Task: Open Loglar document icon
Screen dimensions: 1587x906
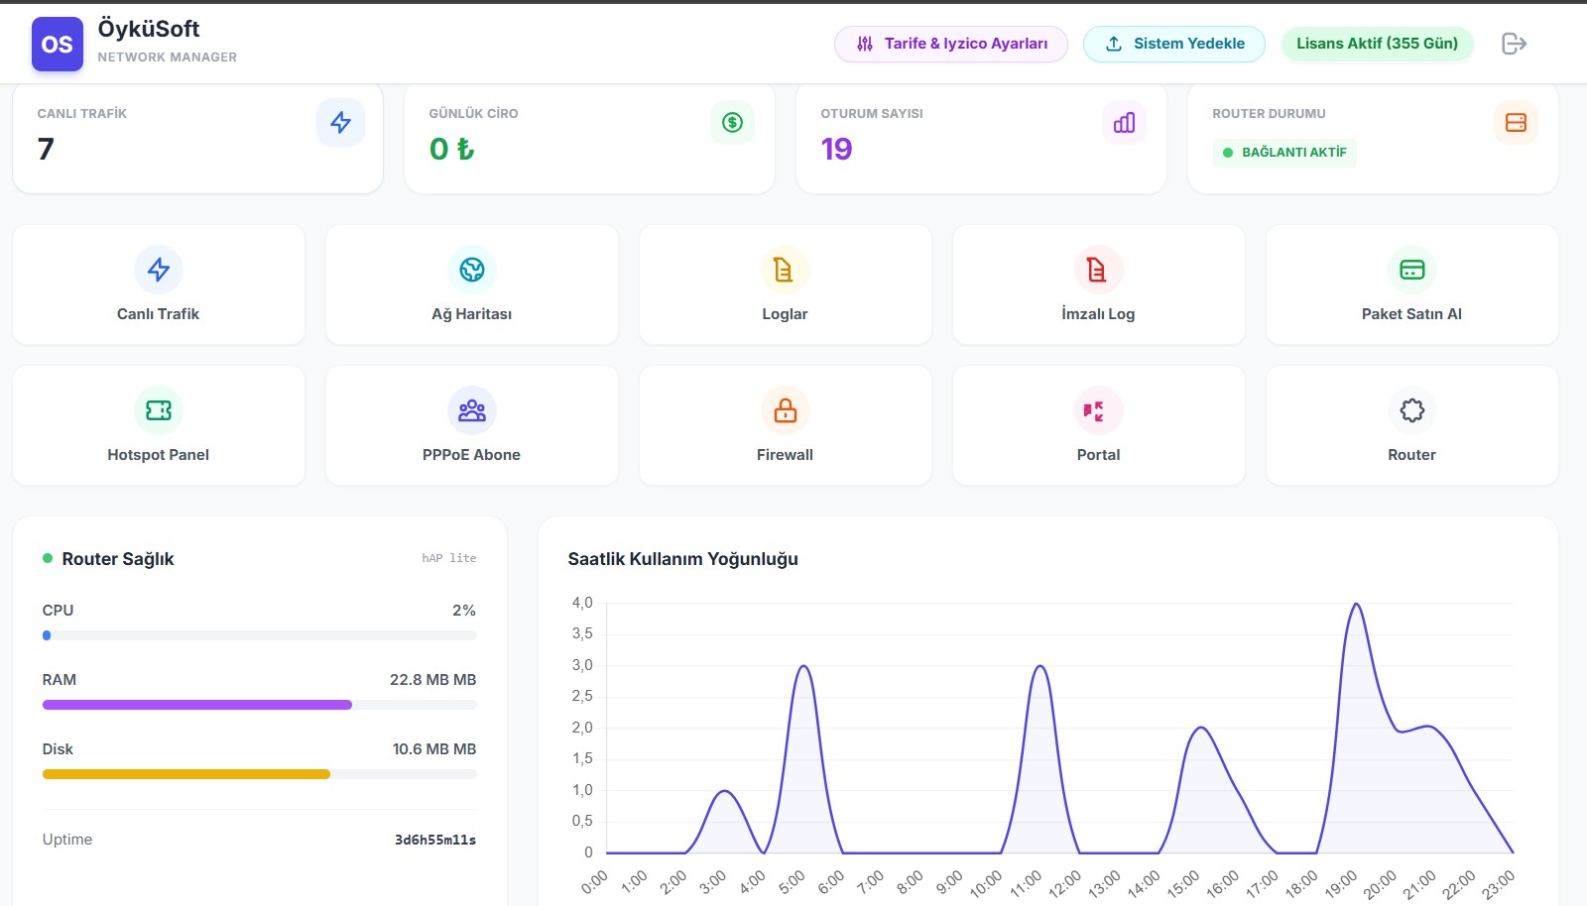Action: pyautogui.click(x=785, y=270)
